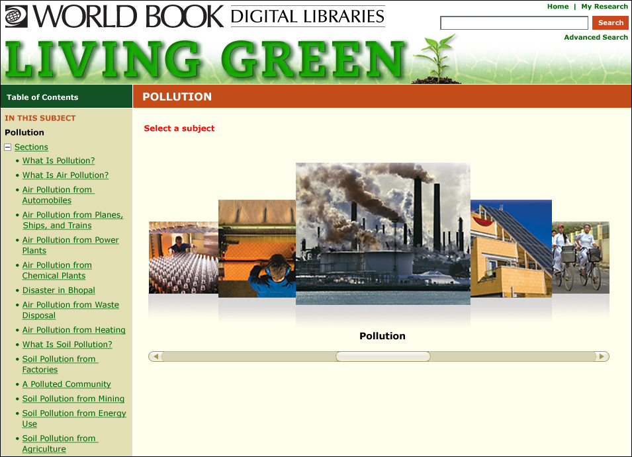Open Air Pollution from Planes, Ships, and Trains

click(x=73, y=220)
